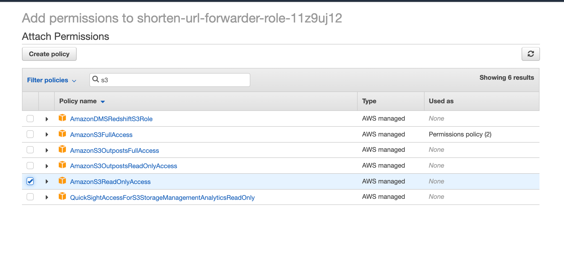Expand the AmazonDMSRedshiftS3Role row details
Image resolution: width=564 pixels, height=254 pixels.
47,119
